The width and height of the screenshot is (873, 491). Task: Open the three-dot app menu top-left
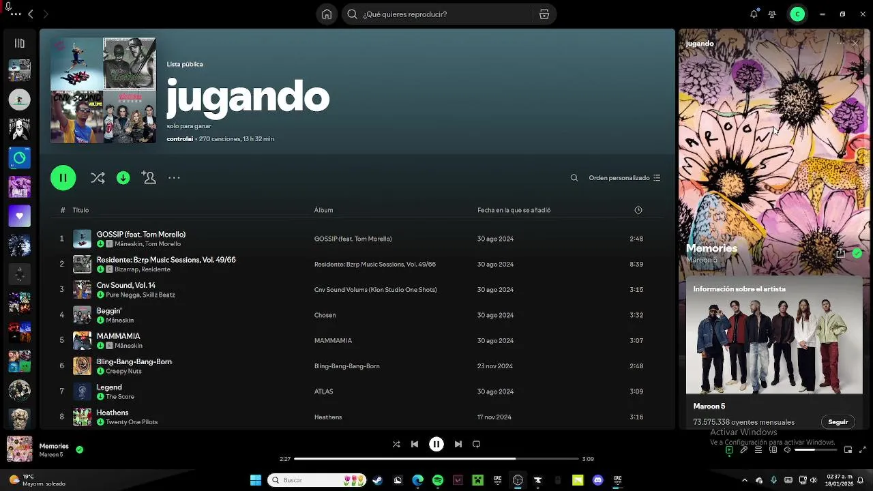click(x=16, y=14)
